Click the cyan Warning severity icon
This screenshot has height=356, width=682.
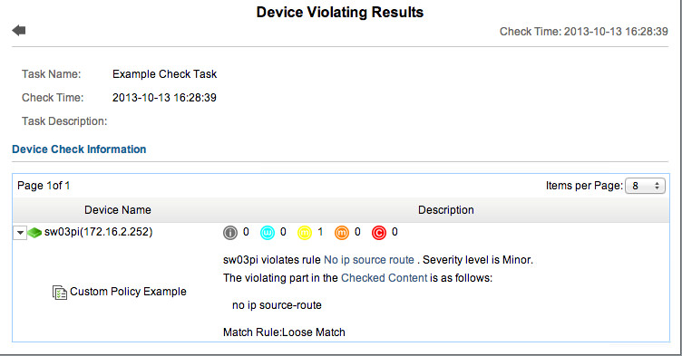point(268,233)
